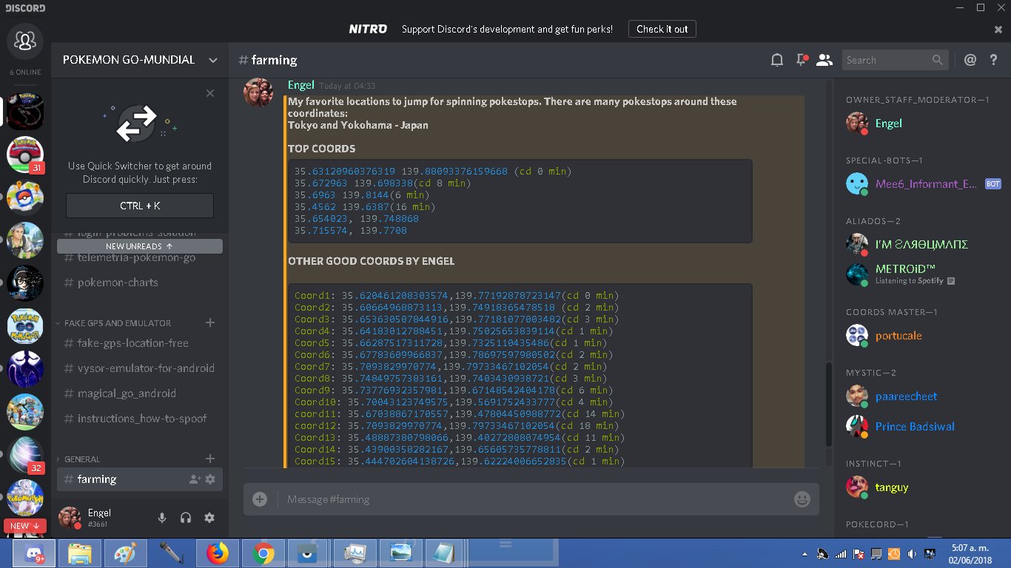Open the emoji picker

click(802, 499)
